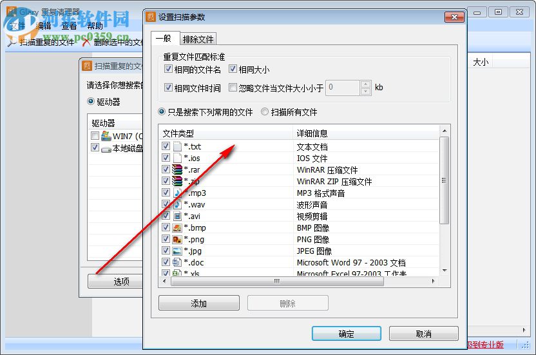Click the *.bmp image icon
Viewport: 536px width, 355px height.
pyautogui.click(x=177, y=228)
